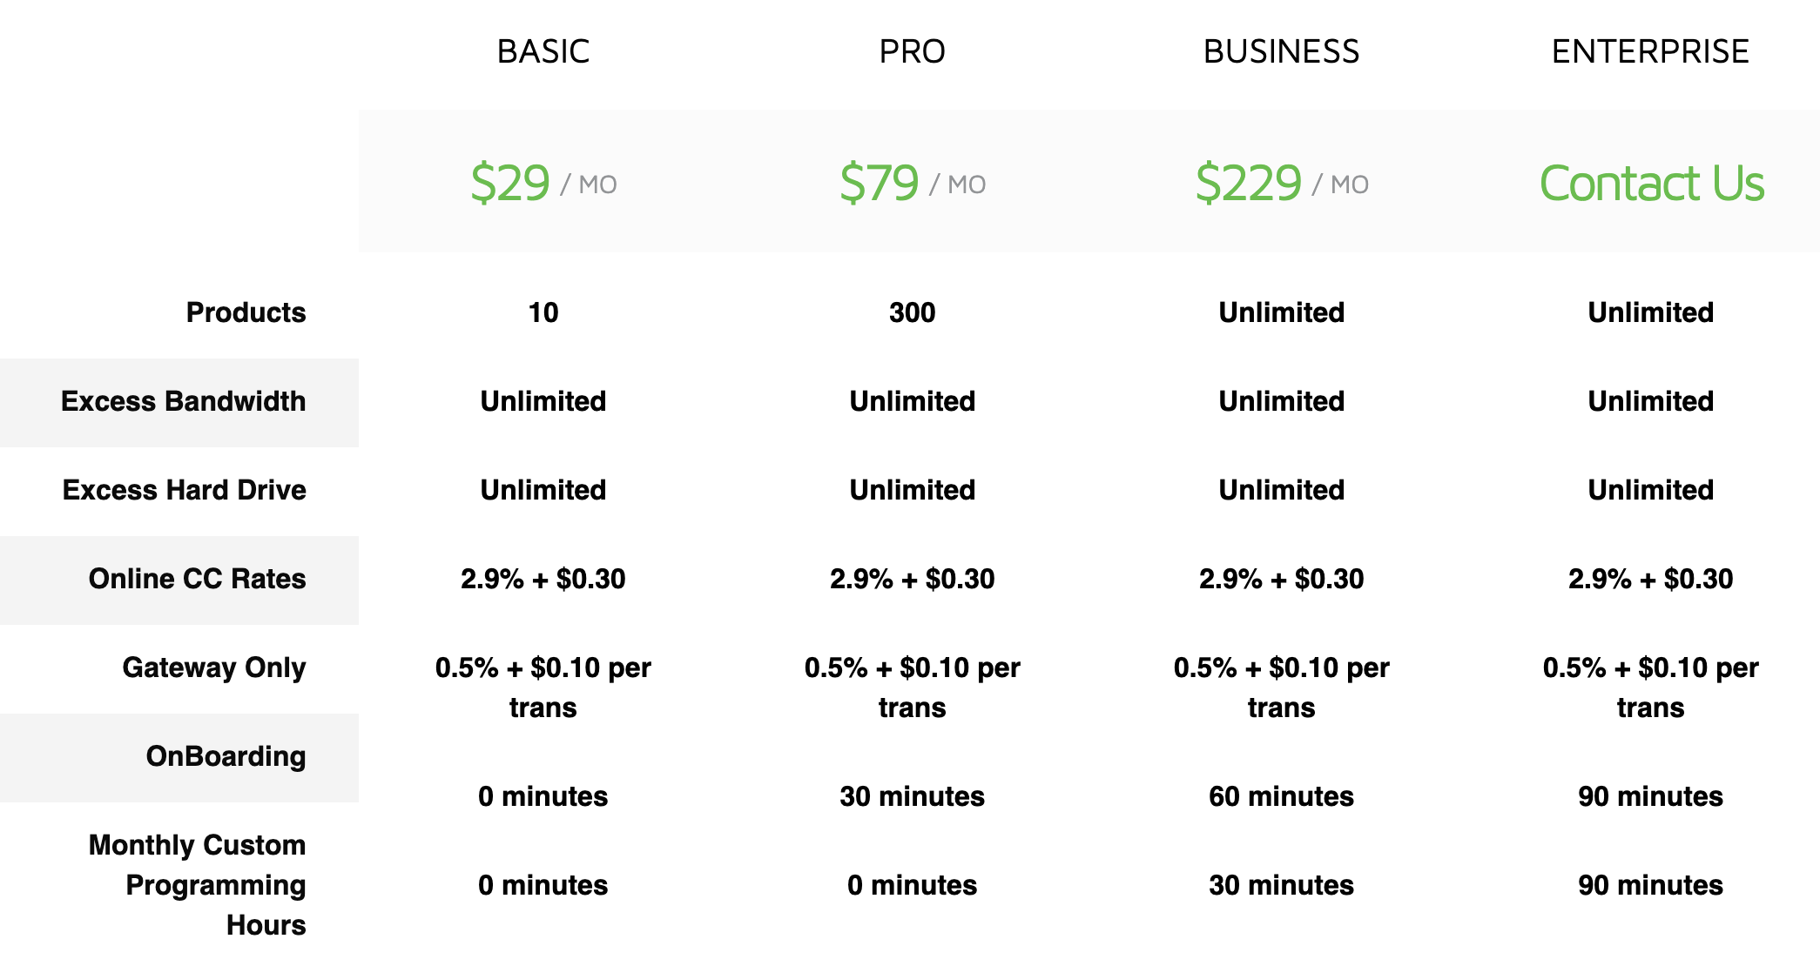Click the $29 / MO price
Image resolution: width=1820 pixels, height=966 pixels.
click(x=543, y=184)
